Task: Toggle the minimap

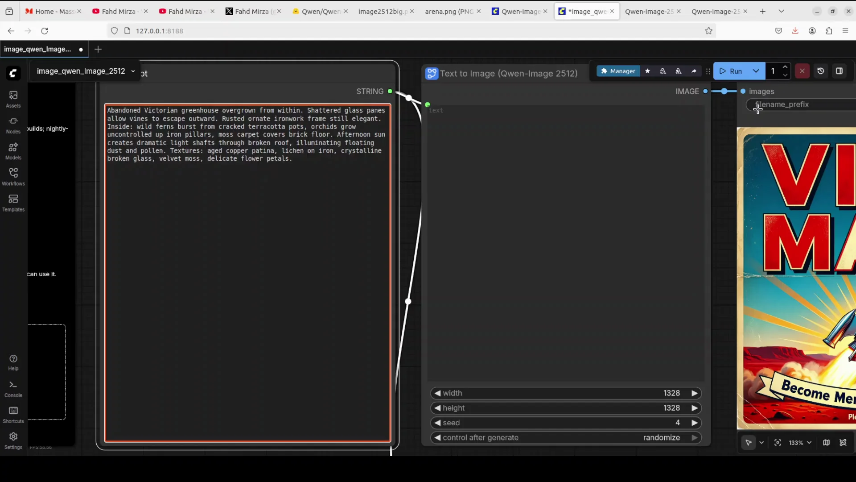Action: (826, 443)
